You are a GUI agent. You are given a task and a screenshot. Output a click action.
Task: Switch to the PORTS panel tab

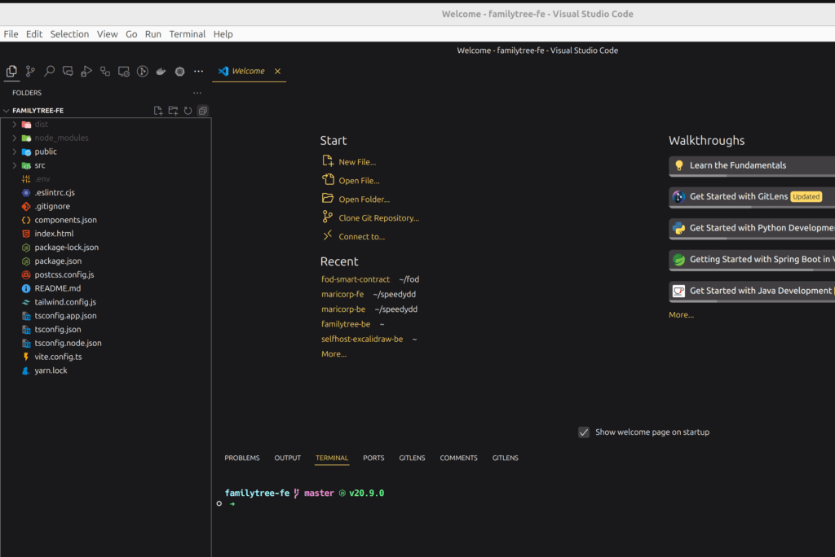(x=373, y=458)
